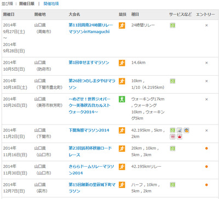The image size is (219, 199).
Task: Click the 42.195kmリレー event type text
Action: pos(146,167)
